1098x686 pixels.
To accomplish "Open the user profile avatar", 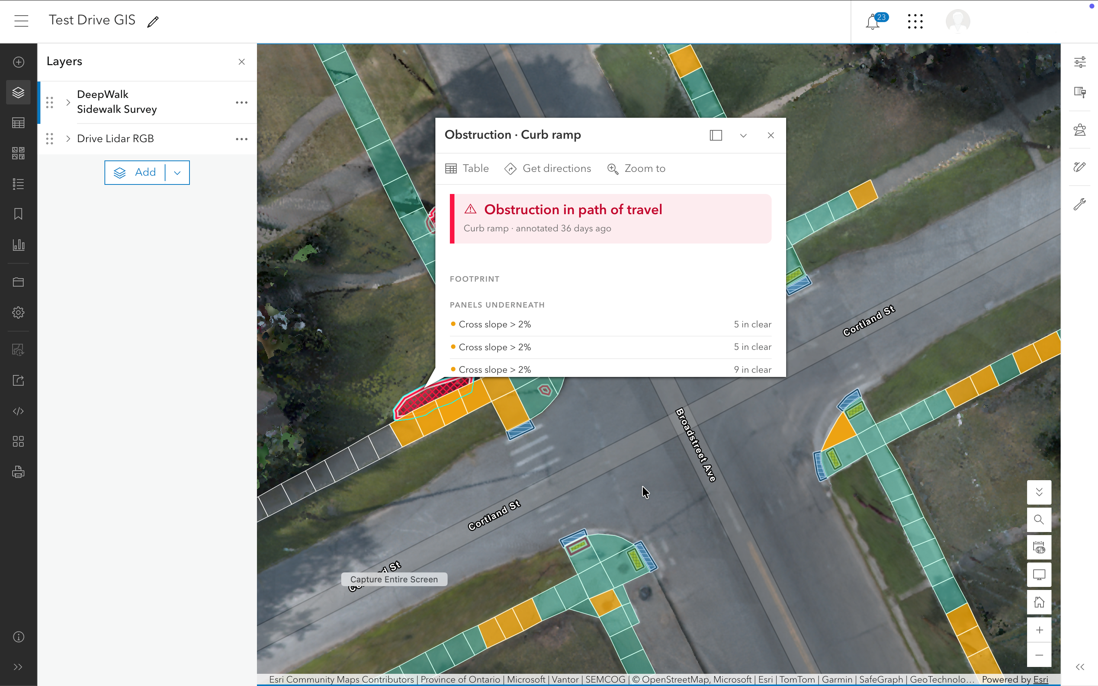I will pos(958,21).
